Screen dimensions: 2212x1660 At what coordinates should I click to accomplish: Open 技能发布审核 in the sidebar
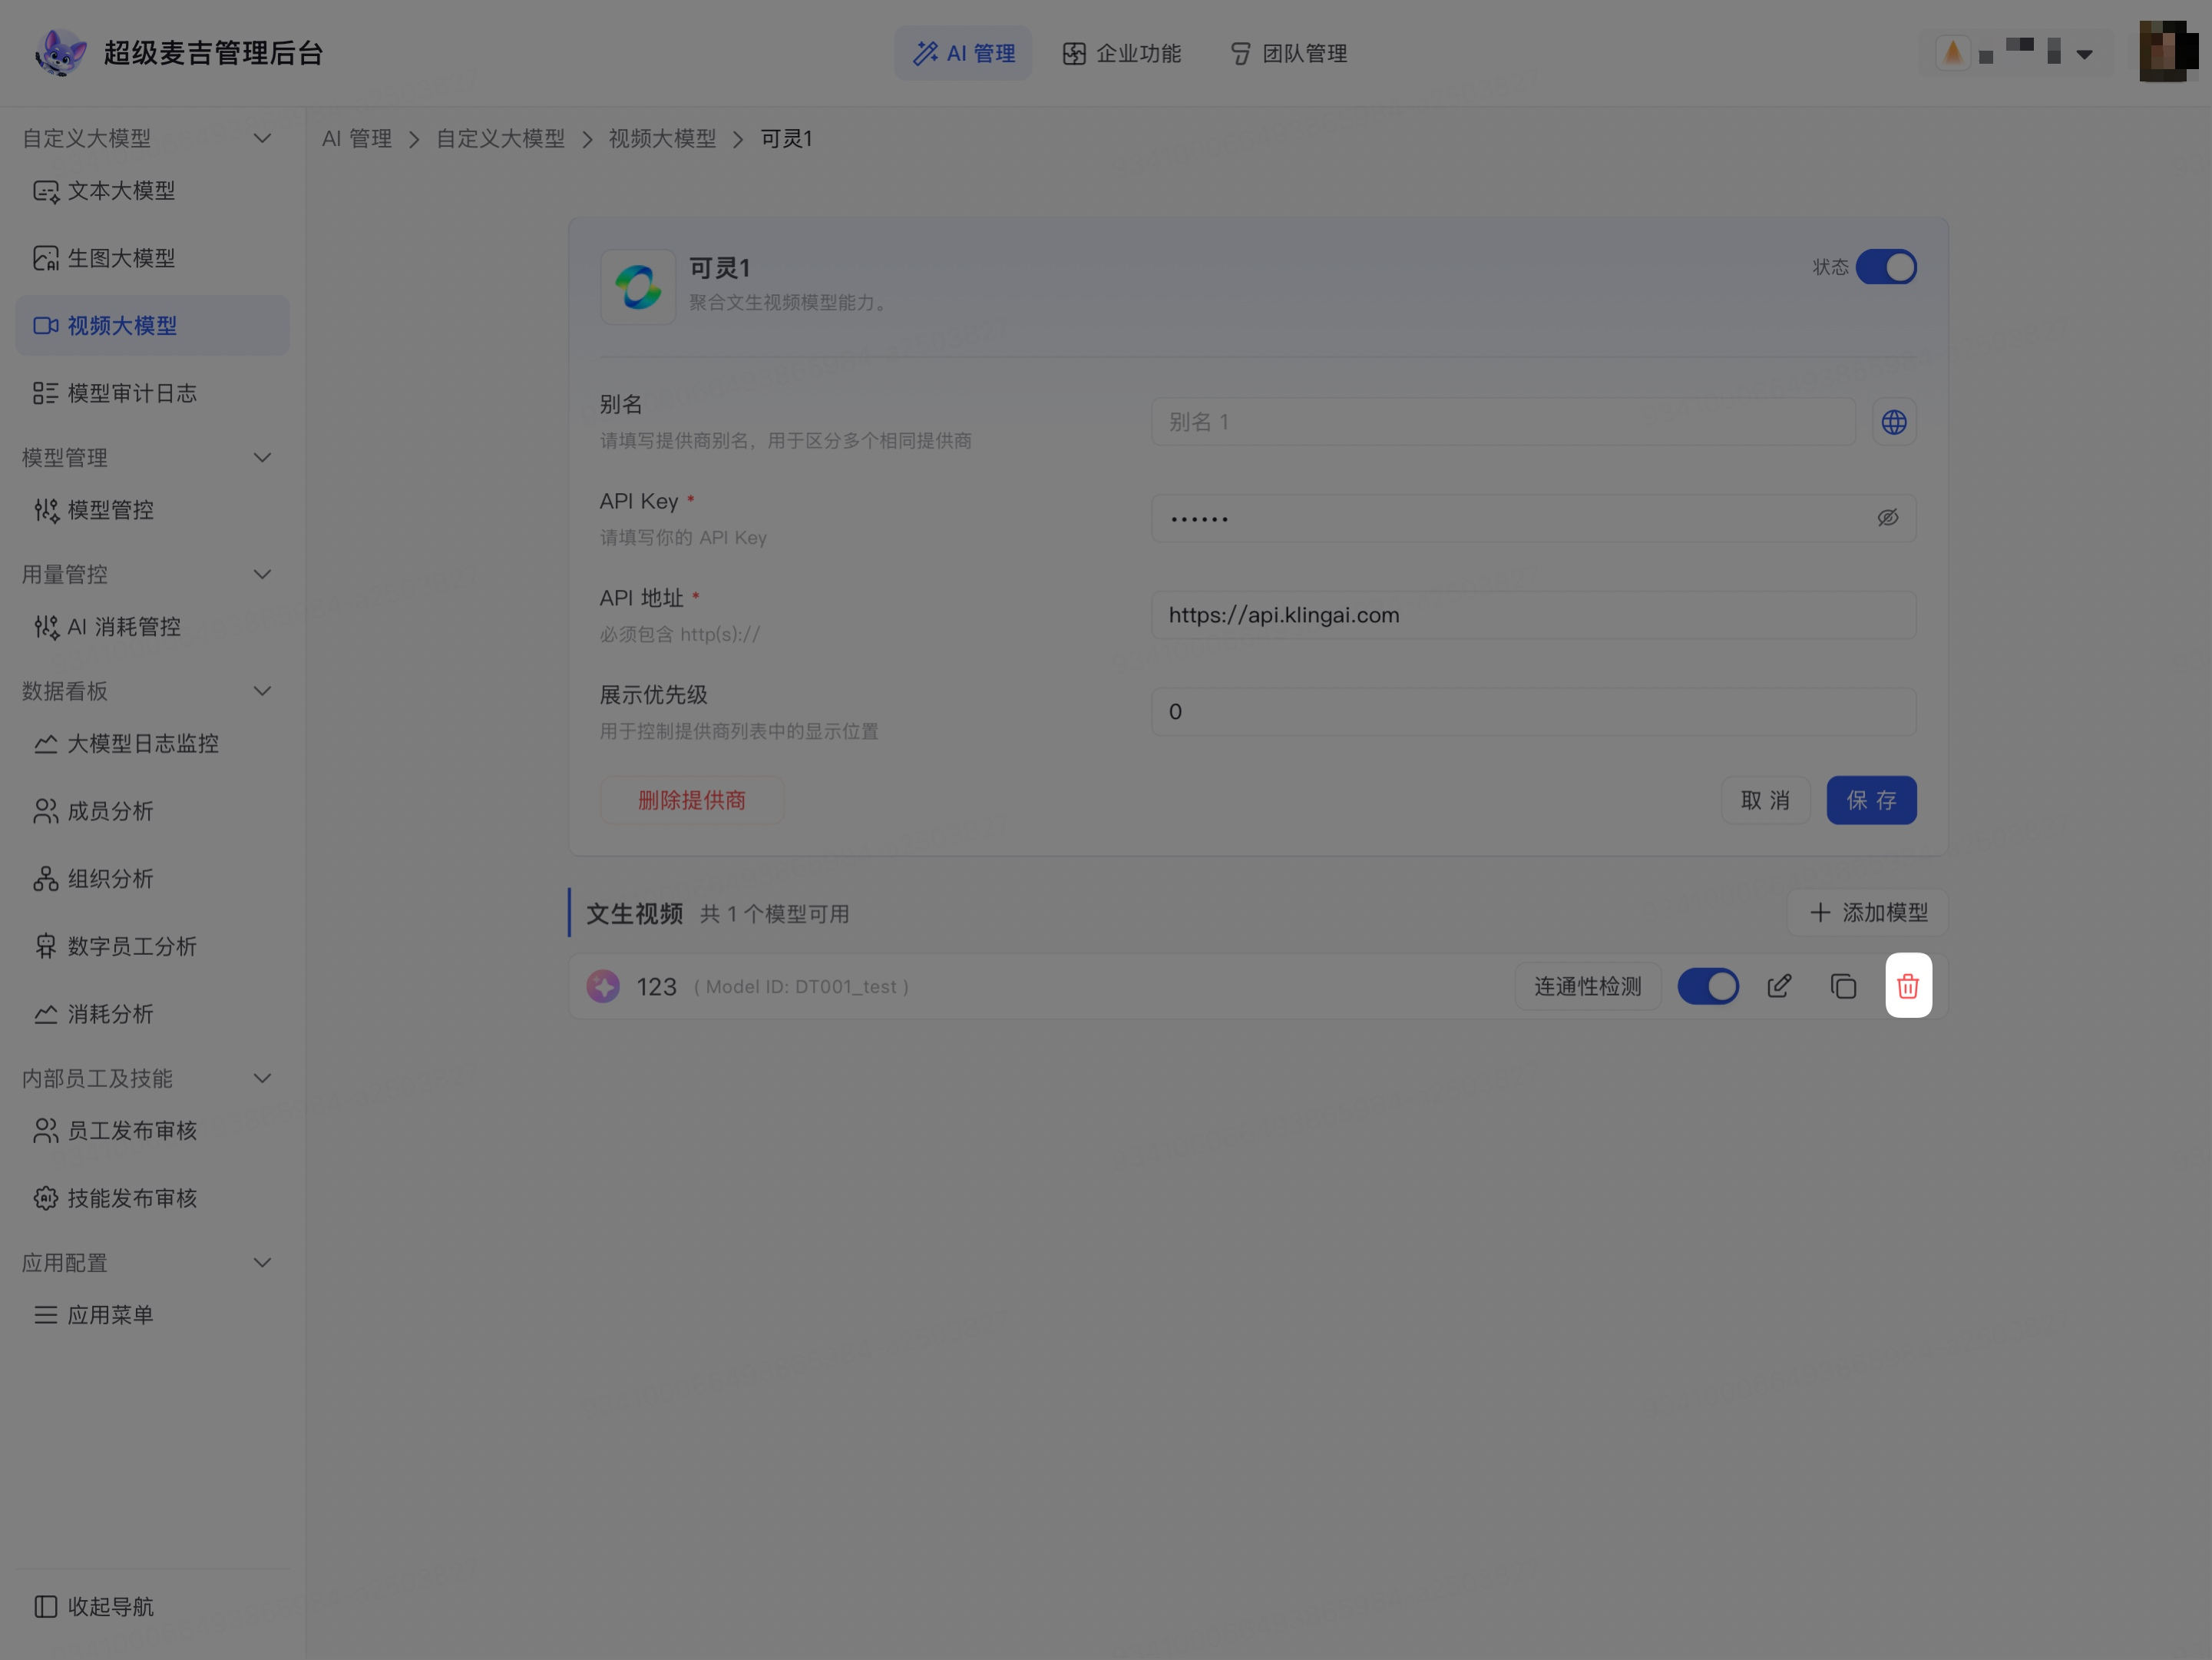pos(152,1198)
